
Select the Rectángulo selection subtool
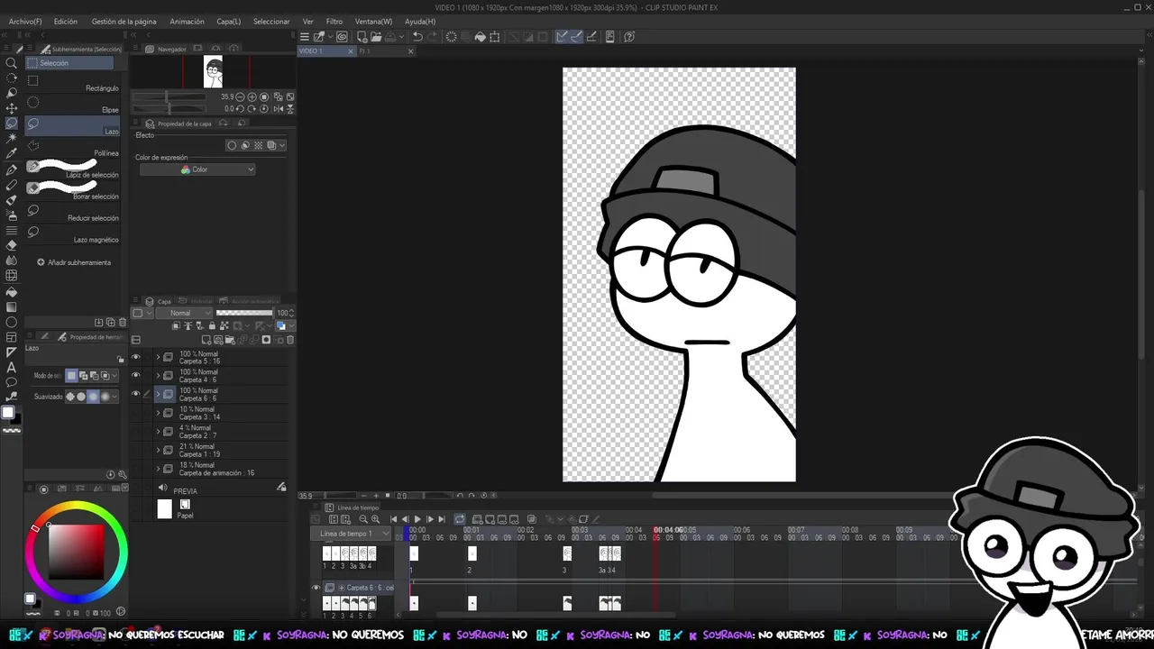click(72, 83)
